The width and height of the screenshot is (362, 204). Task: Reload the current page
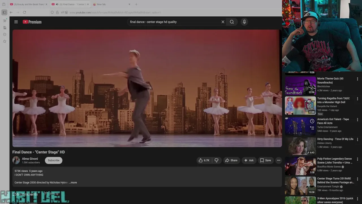click(x=24, y=12)
